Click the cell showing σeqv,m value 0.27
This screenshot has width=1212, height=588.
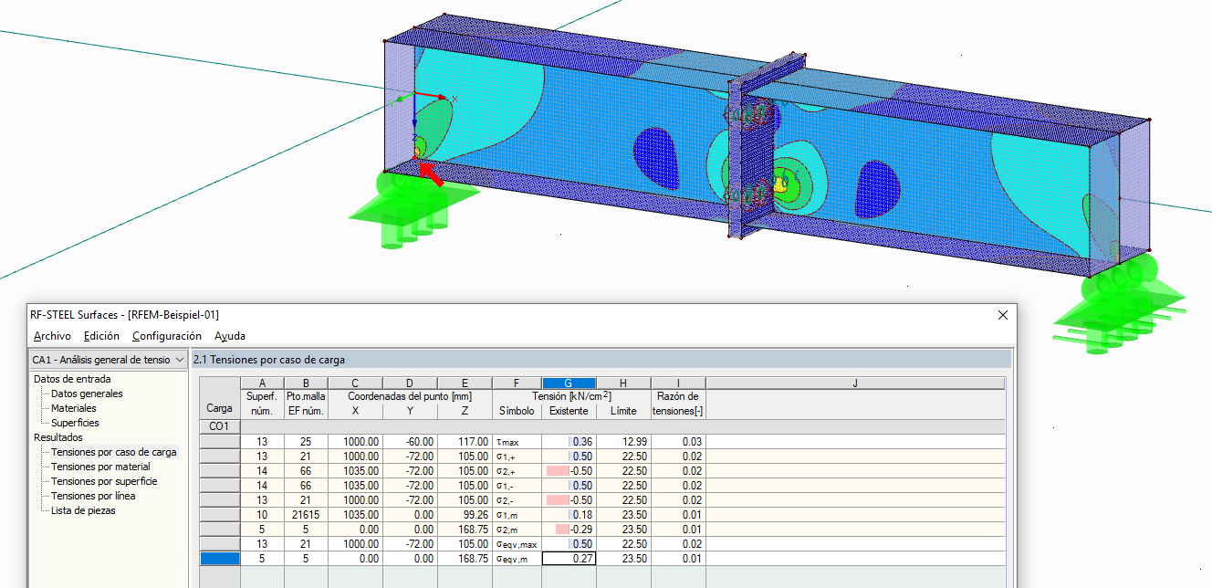(x=569, y=558)
